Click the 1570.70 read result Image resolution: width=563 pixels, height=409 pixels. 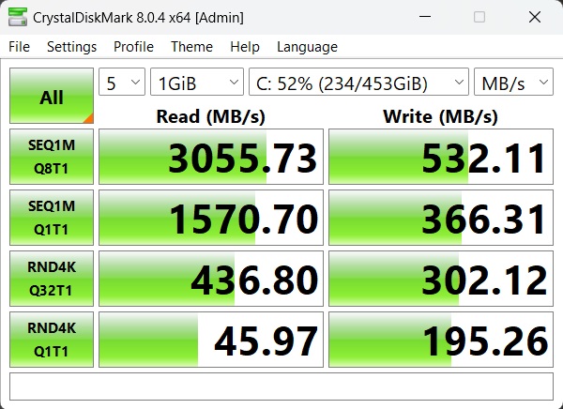click(211, 218)
